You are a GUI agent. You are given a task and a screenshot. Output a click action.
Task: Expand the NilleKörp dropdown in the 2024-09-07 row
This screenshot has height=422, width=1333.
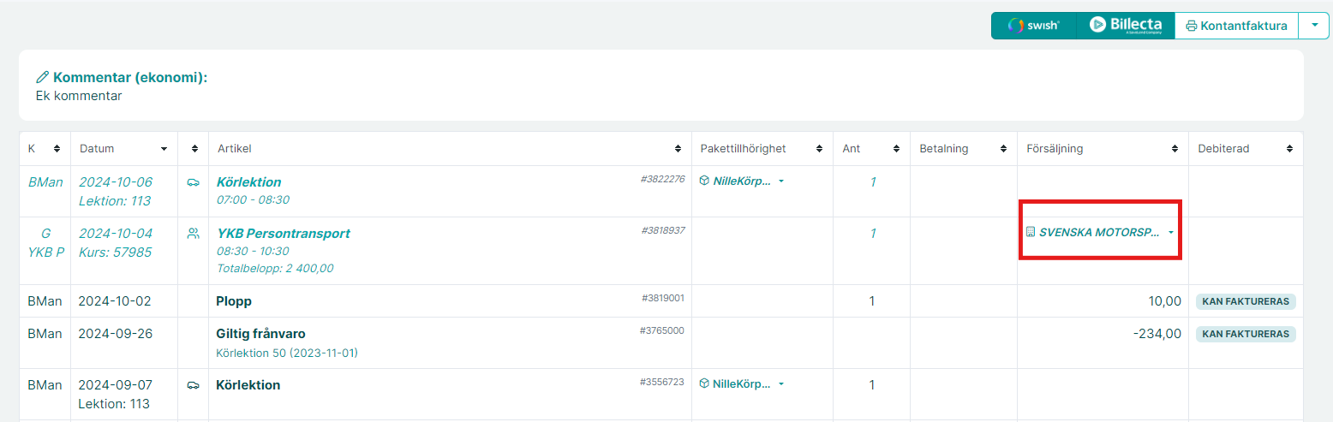tap(781, 384)
